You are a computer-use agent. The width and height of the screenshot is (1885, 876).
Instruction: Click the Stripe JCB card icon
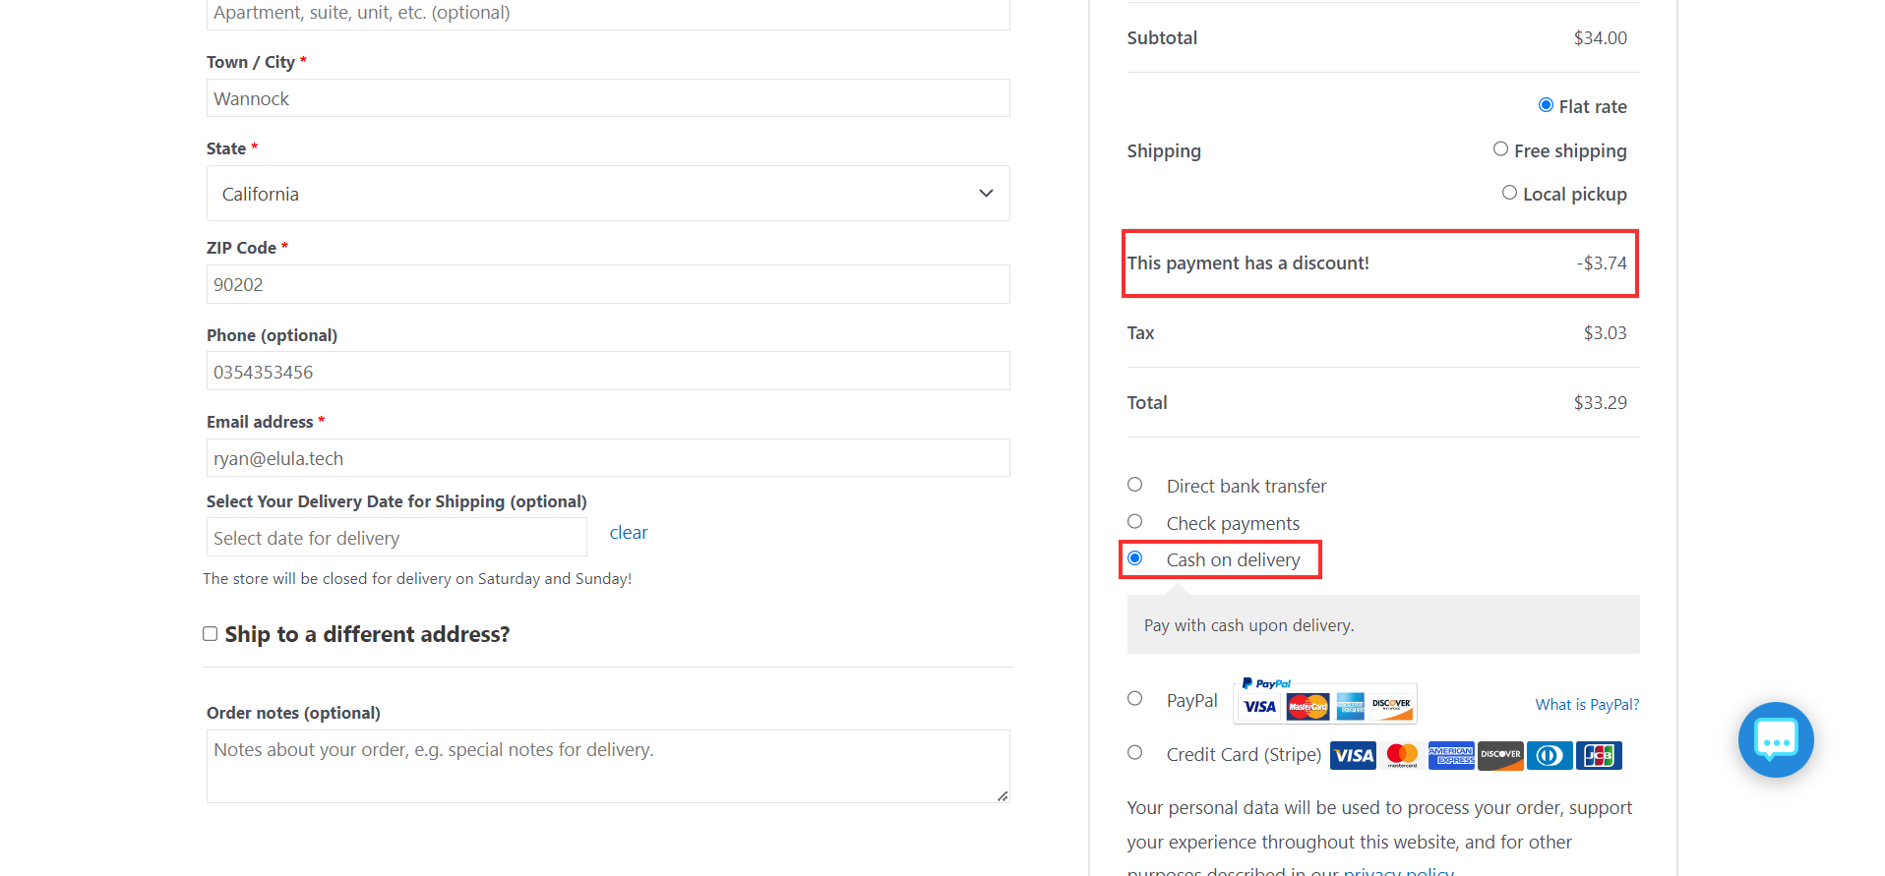click(x=1599, y=755)
